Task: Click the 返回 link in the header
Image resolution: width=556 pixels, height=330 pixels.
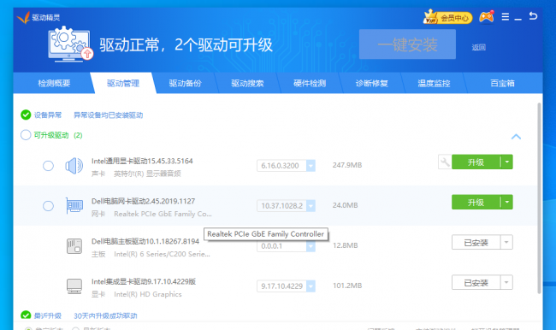Action: (x=478, y=47)
